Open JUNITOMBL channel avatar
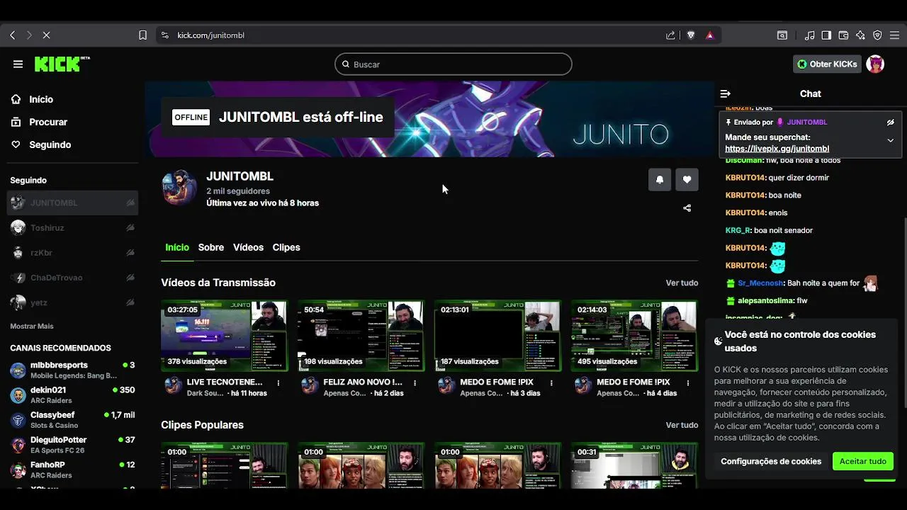 pos(180,188)
